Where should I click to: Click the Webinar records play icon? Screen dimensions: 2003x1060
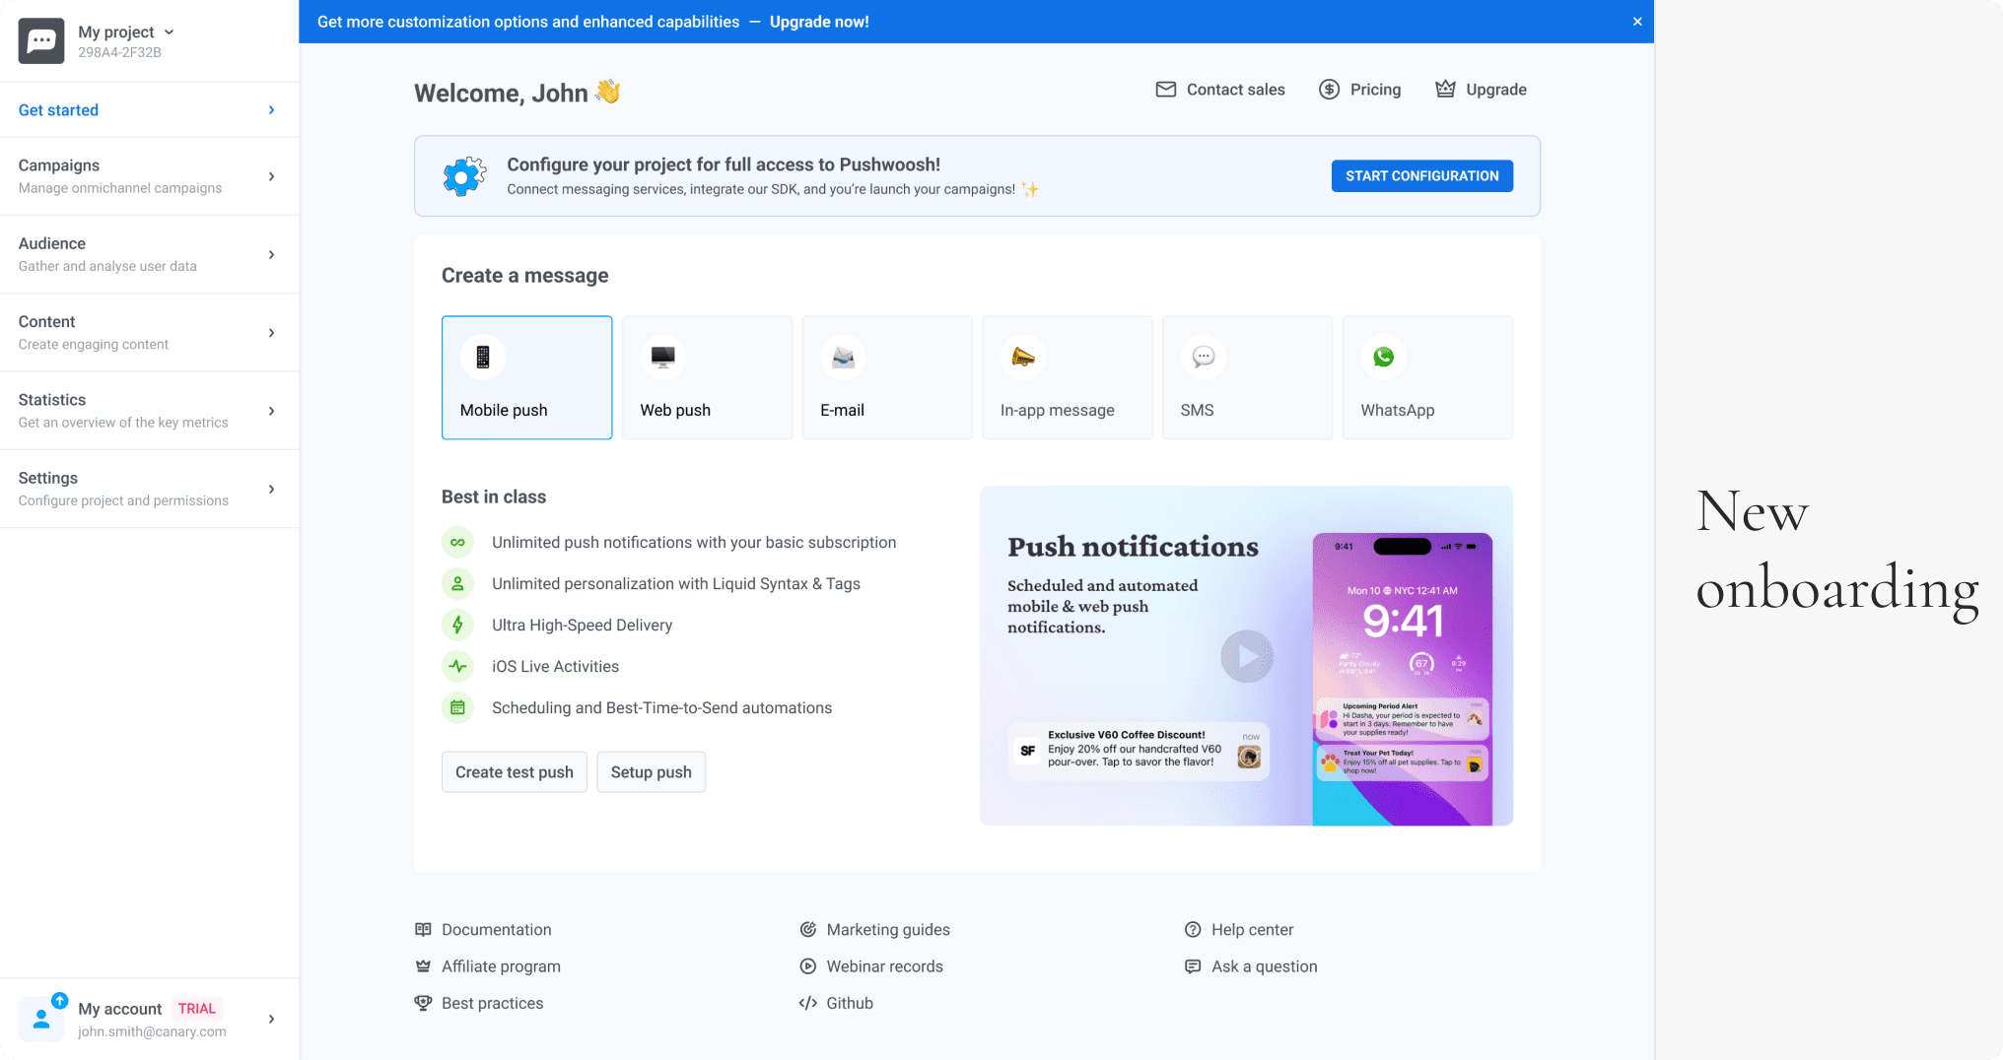coord(808,966)
